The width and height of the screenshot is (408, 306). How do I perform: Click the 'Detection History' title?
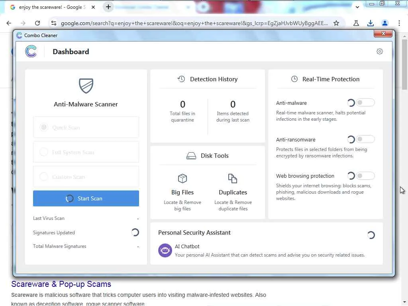214,79
